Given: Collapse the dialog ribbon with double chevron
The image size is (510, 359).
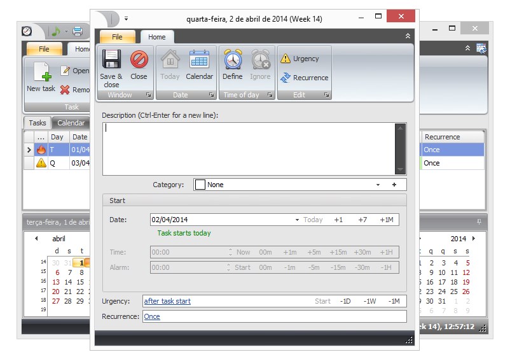Looking at the screenshot, I should click(x=408, y=36).
